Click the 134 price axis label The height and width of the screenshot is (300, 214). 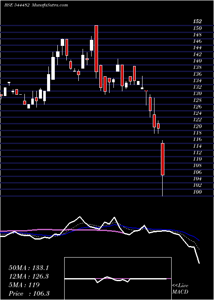(197, 81)
